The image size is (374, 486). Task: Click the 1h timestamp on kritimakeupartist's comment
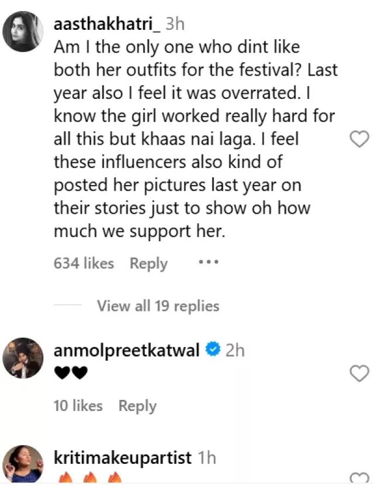(208, 457)
